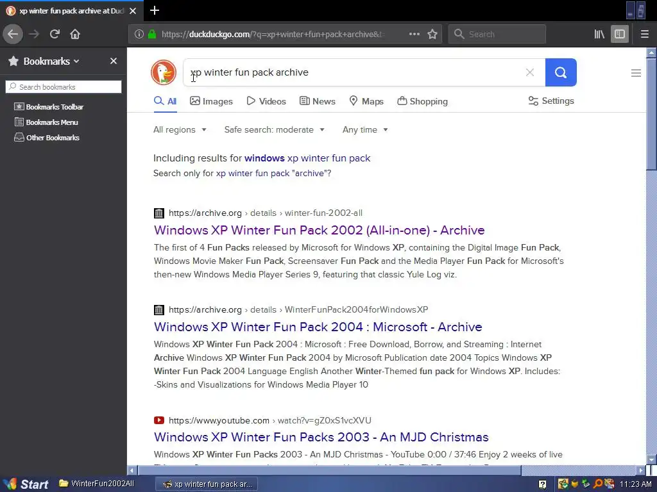Switch to WinterFun2002All taskbar window
The height and width of the screenshot is (492, 657).
pos(97,484)
